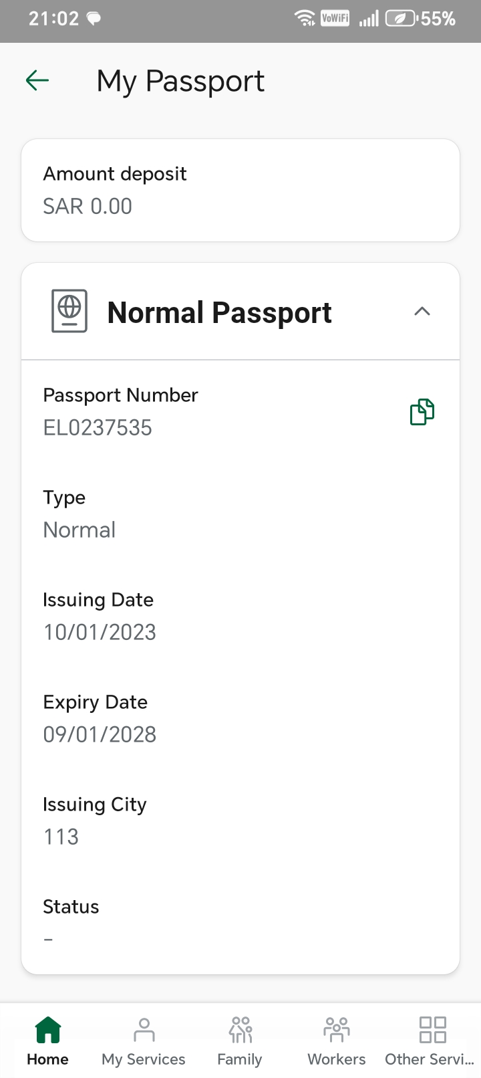Tap the Issuing City value 113
481x1078 pixels.
click(x=61, y=837)
